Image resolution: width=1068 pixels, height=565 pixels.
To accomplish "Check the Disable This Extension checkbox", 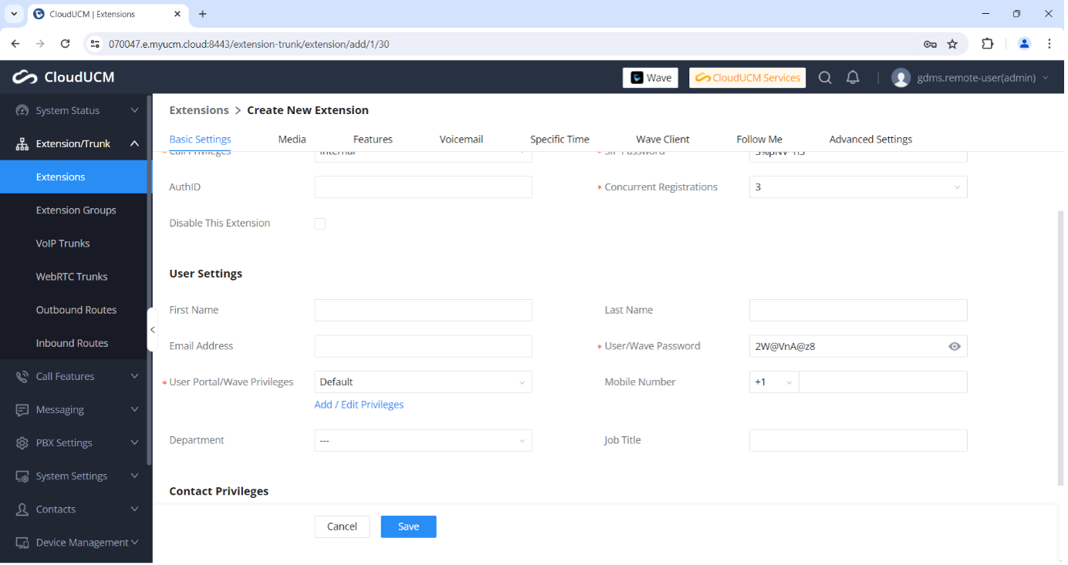I will [319, 224].
